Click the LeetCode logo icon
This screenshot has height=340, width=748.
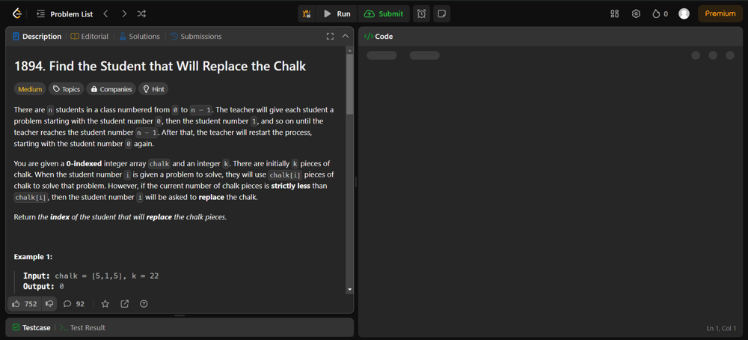point(16,13)
